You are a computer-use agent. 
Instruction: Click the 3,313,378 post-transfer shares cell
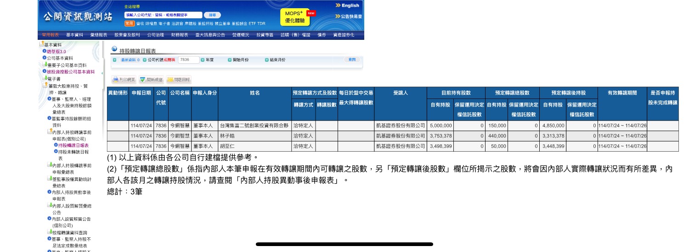pyautogui.click(x=553, y=136)
